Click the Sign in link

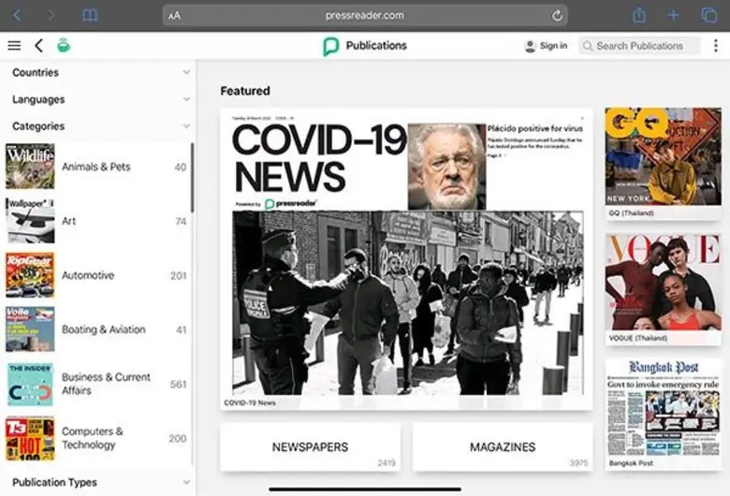click(x=553, y=46)
